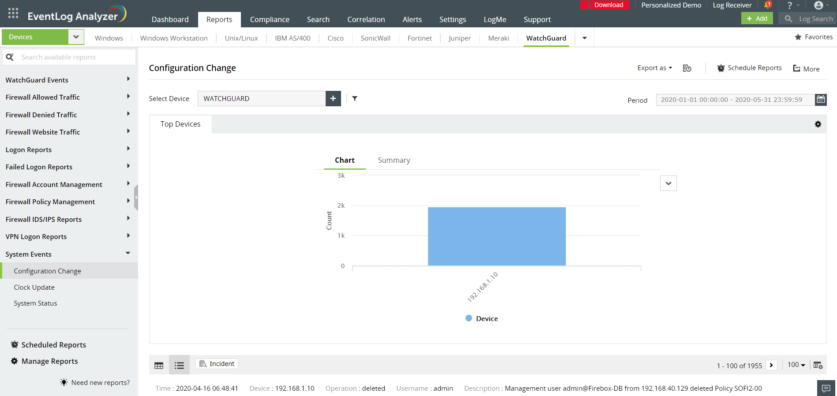Click the green Add button
The image size is (837, 396).
(x=757, y=19)
